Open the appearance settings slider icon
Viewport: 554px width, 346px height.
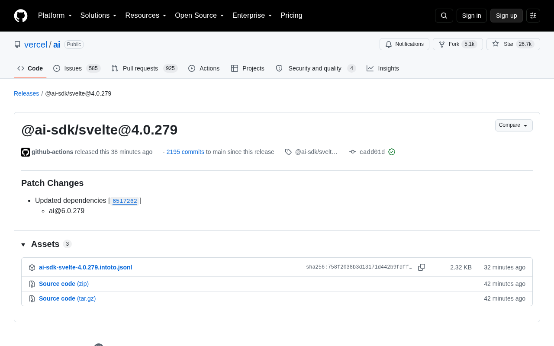(533, 16)
